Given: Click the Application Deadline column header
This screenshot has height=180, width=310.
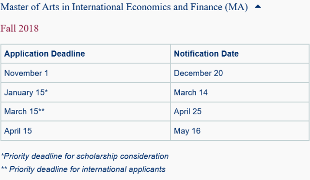Looking at the screenshot, I should pos(86,54).
